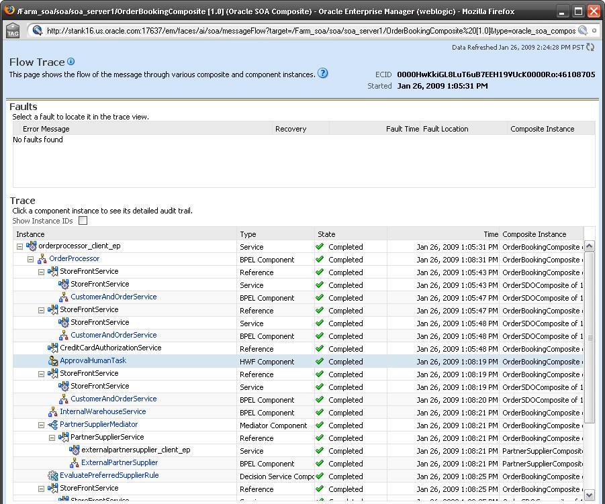
Task: Click the CreditCardAuthorizationService reference icon
Action: [x=52, y=348]
